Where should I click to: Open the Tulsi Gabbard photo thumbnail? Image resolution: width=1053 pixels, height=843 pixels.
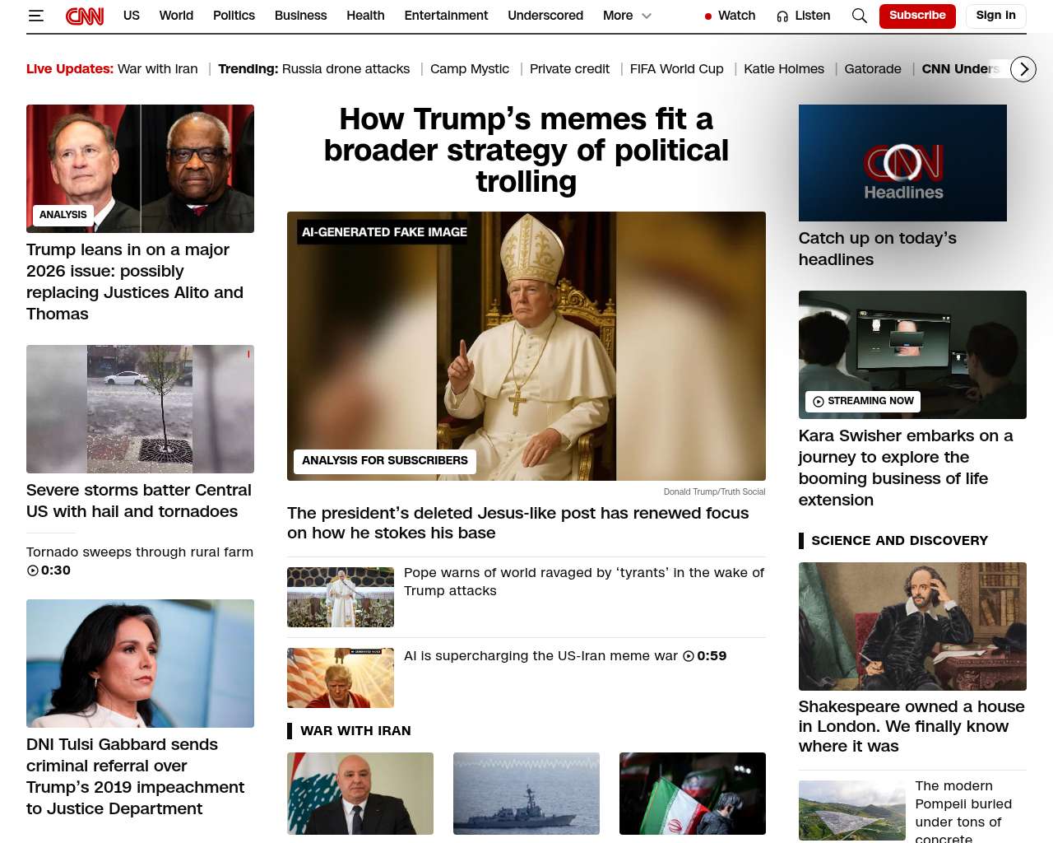pyautogui.click(x=140, y=664)
